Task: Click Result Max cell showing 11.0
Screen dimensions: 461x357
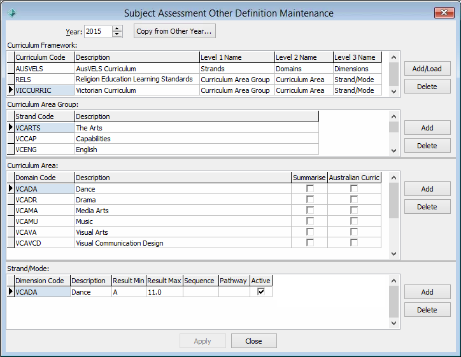Action: point(165,292)
